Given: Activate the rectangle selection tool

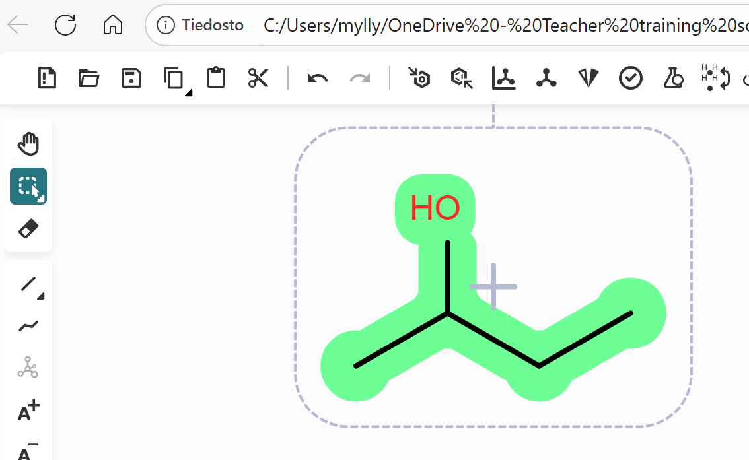Looking at the screenshot, I should 28,186.
